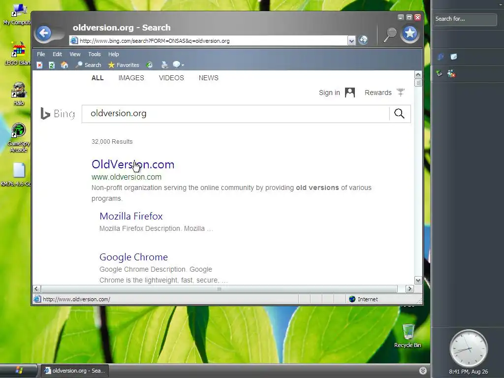Open the View menu

point(75,54)
